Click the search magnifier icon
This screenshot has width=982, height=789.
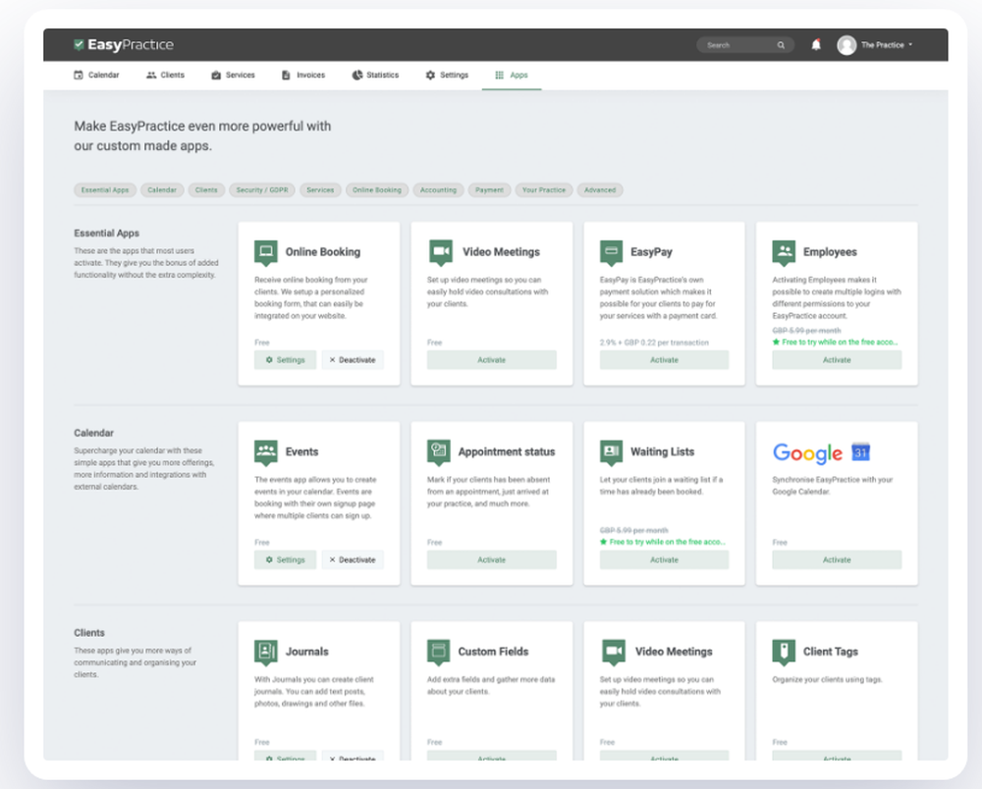coord(781,45)
